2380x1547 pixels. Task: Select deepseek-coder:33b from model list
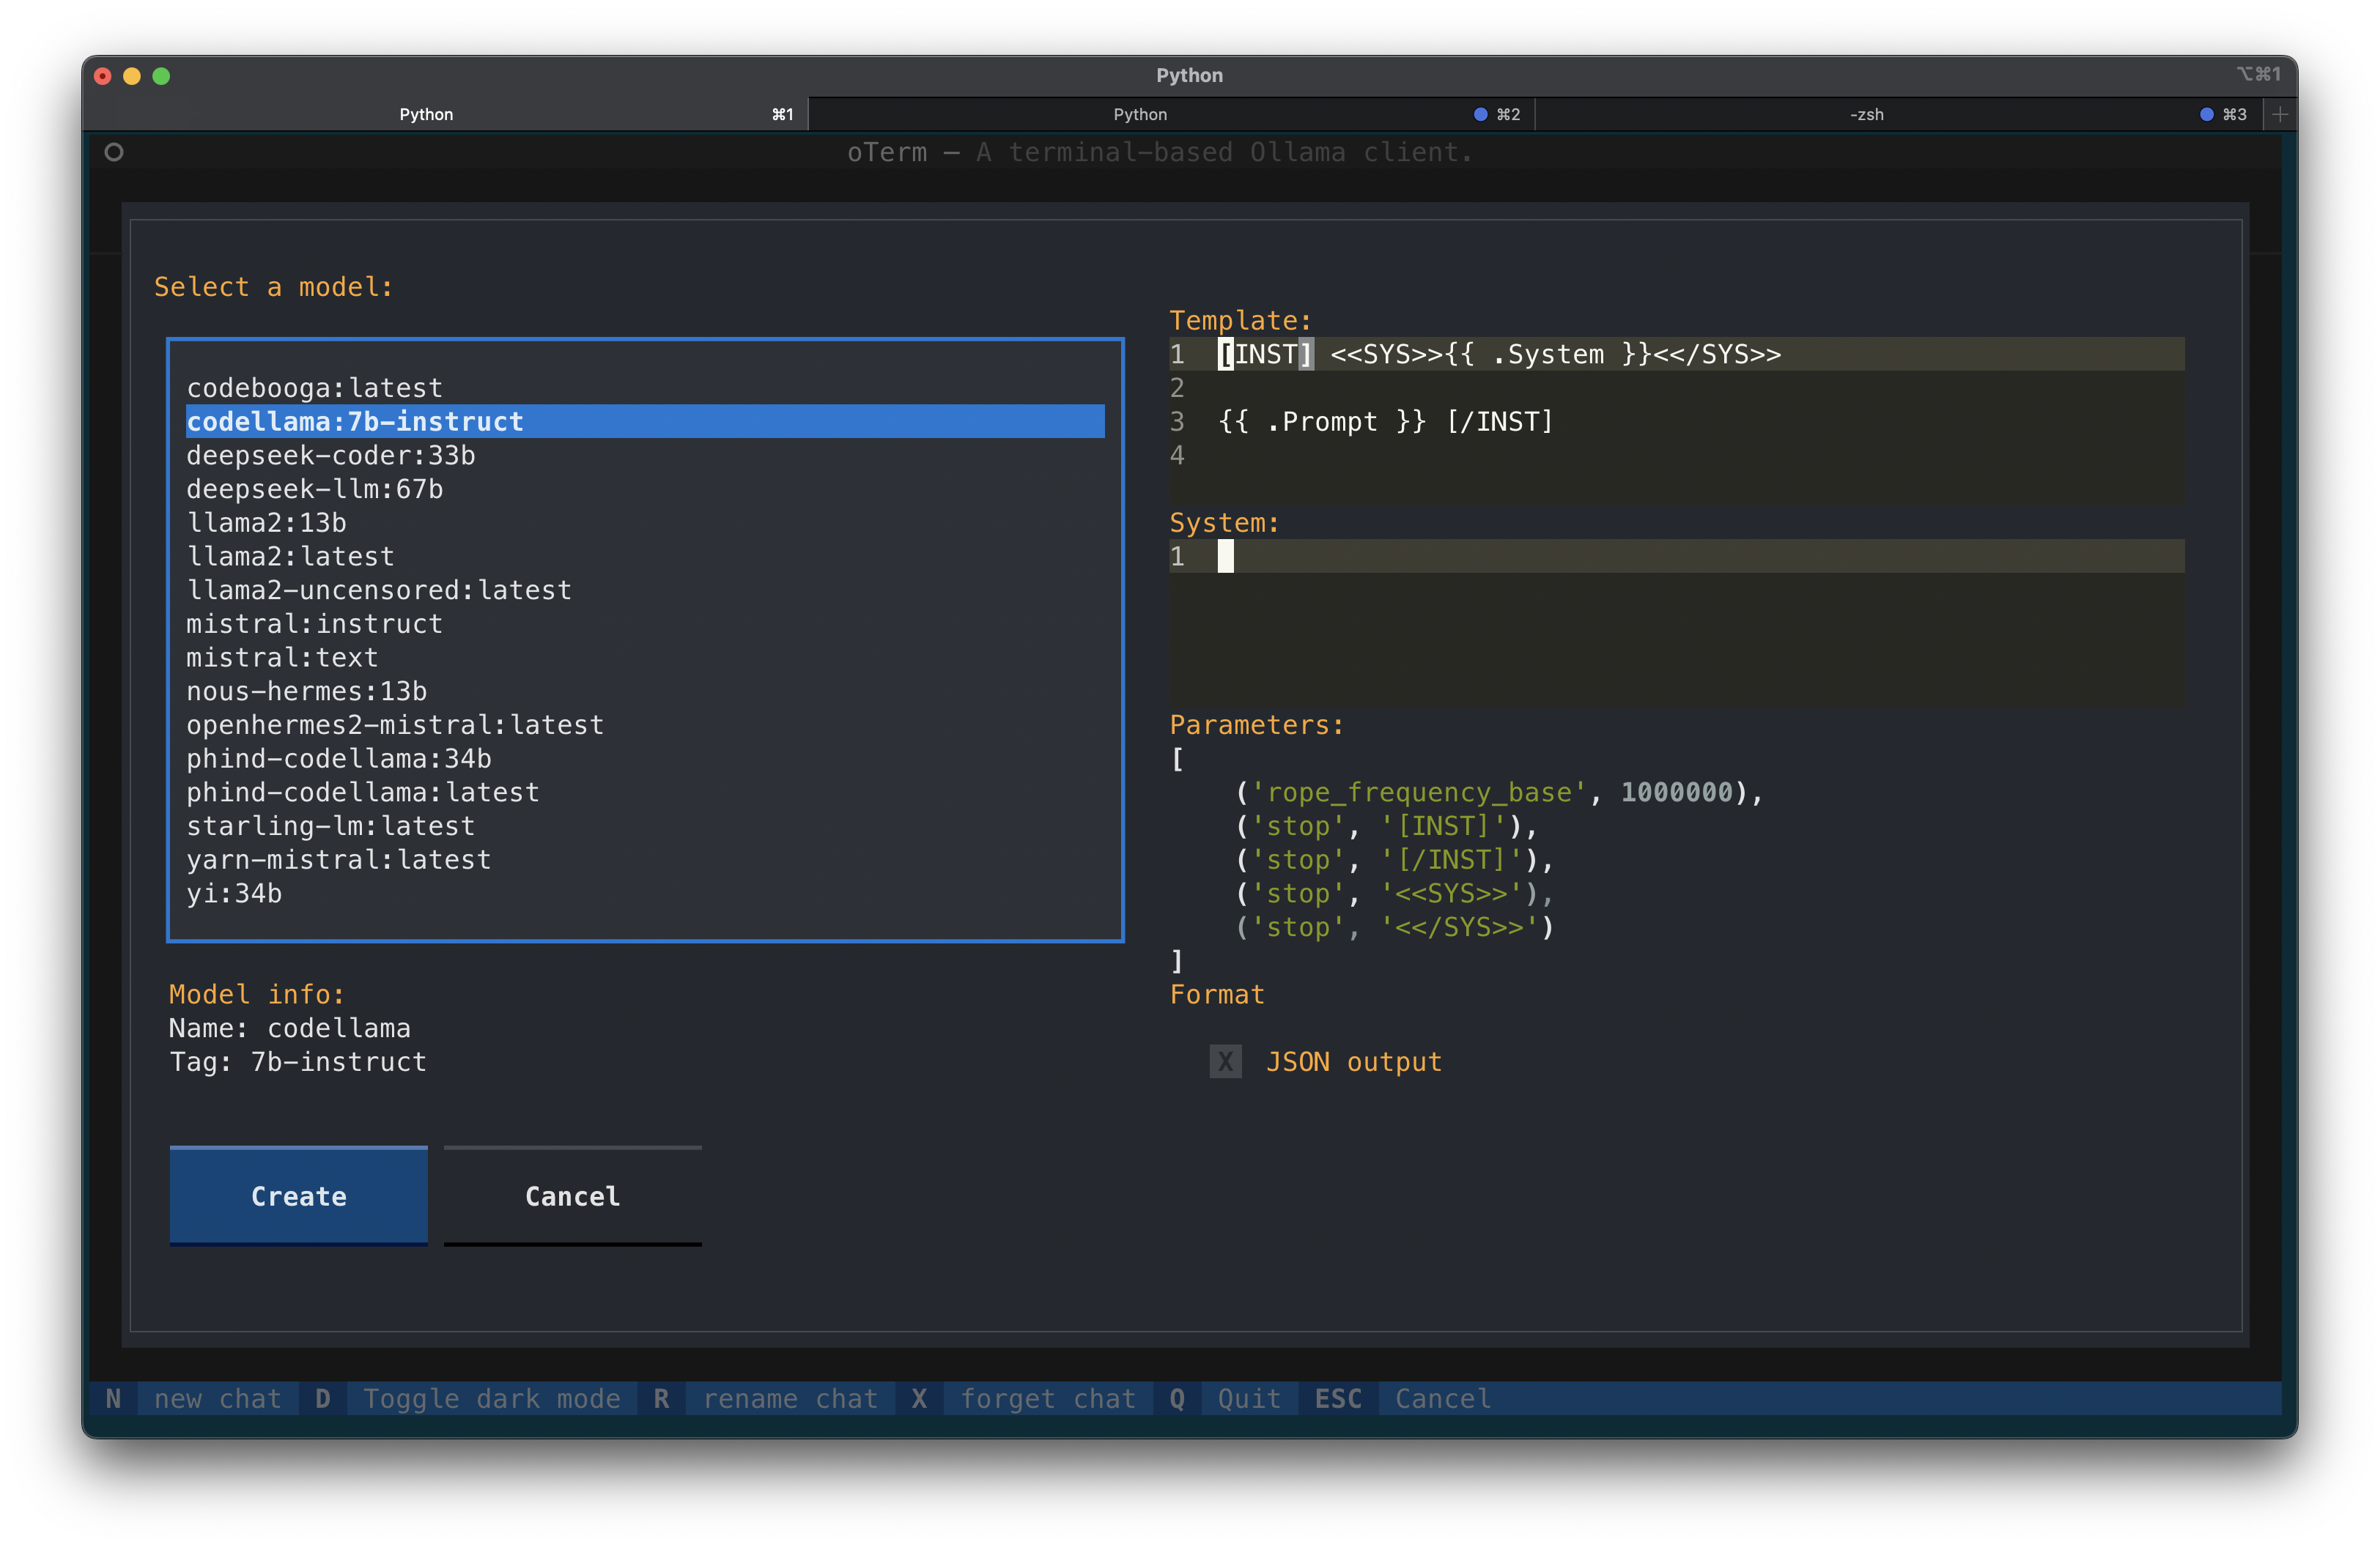click(x=330, y=455)
